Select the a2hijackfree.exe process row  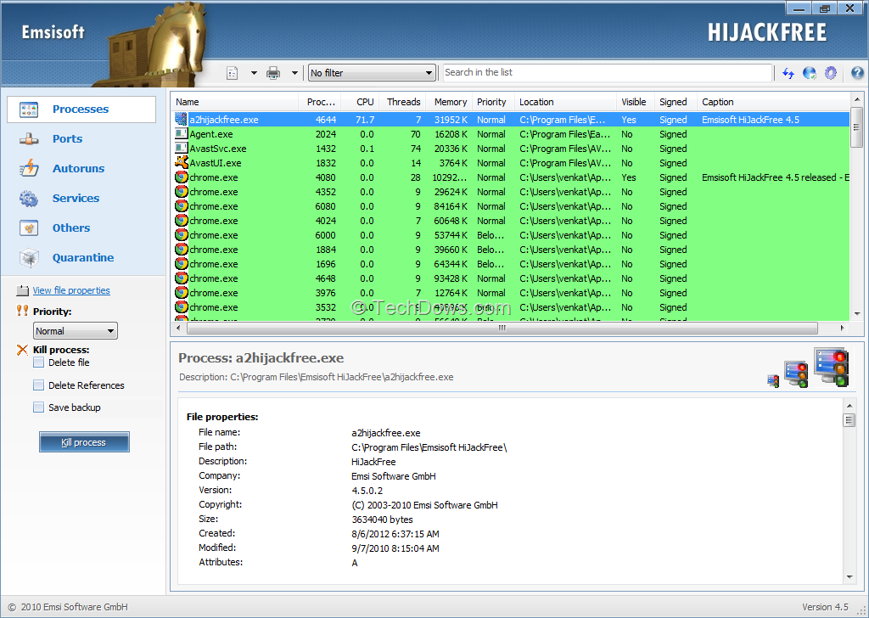(x=510, y=120)
